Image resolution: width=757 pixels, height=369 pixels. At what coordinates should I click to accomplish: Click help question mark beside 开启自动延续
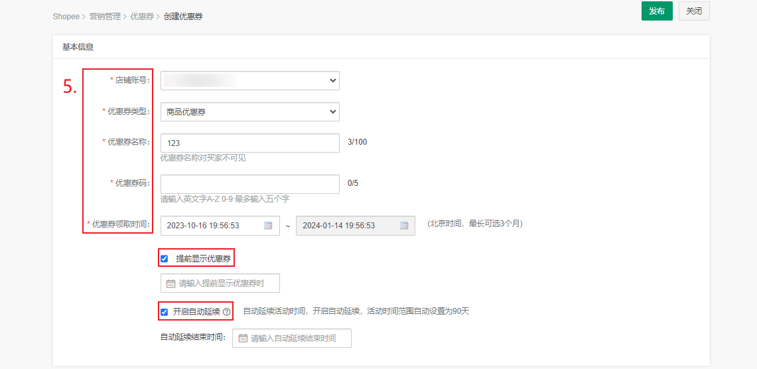227,312
